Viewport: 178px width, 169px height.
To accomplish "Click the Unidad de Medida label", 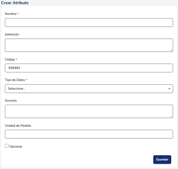I will [x=18, y=126].
